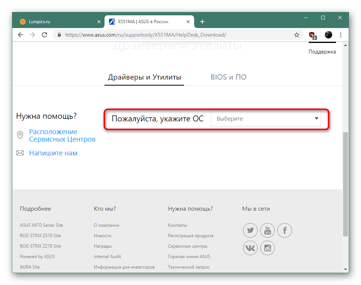Open the Горячая линия ASUS footer link

pyautogui.click(x=189, y=256)
